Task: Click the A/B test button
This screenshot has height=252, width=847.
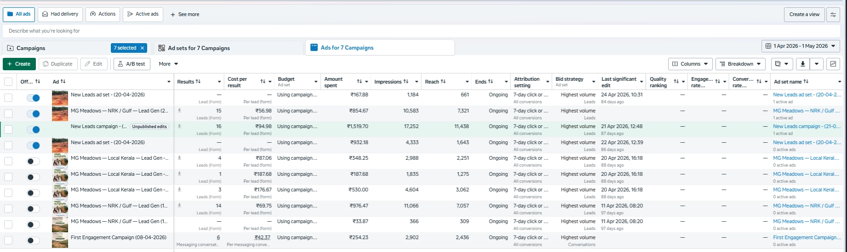Action: click(132, 64)
